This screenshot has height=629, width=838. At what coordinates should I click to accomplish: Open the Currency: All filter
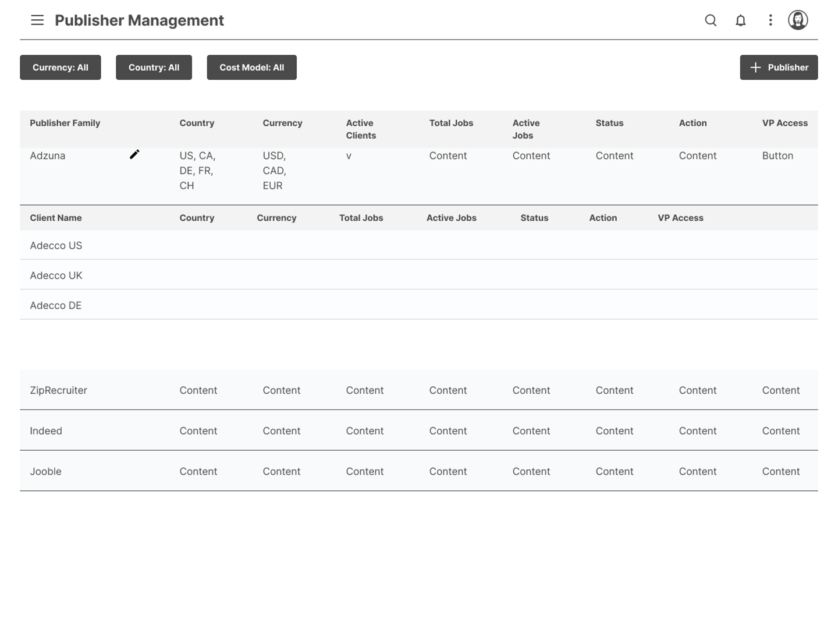tap(61, 68)
